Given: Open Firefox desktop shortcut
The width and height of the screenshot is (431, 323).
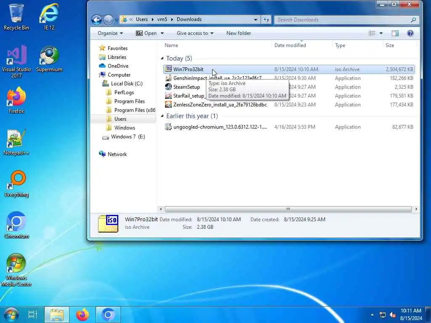Looking at the screenshot, I should 16,100.
